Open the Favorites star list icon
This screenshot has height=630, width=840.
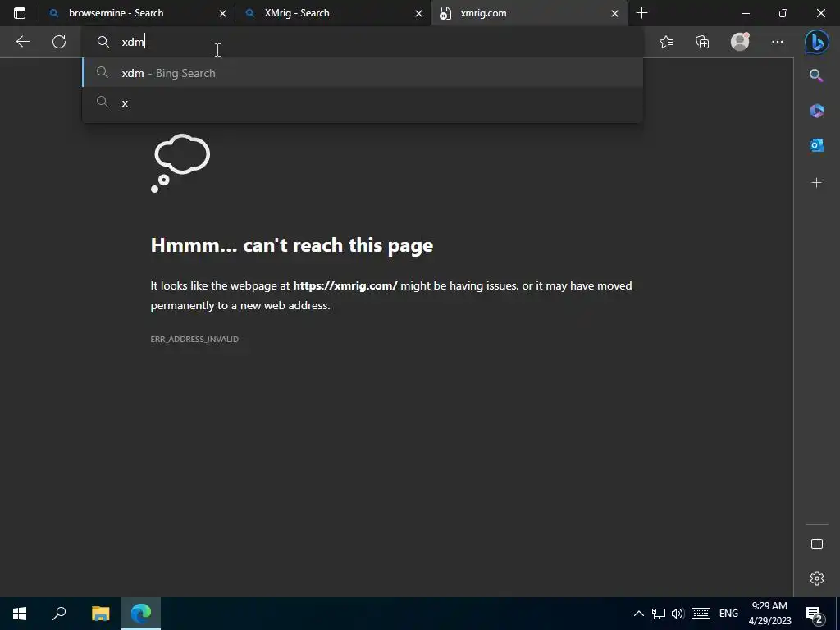click(666, 42)
